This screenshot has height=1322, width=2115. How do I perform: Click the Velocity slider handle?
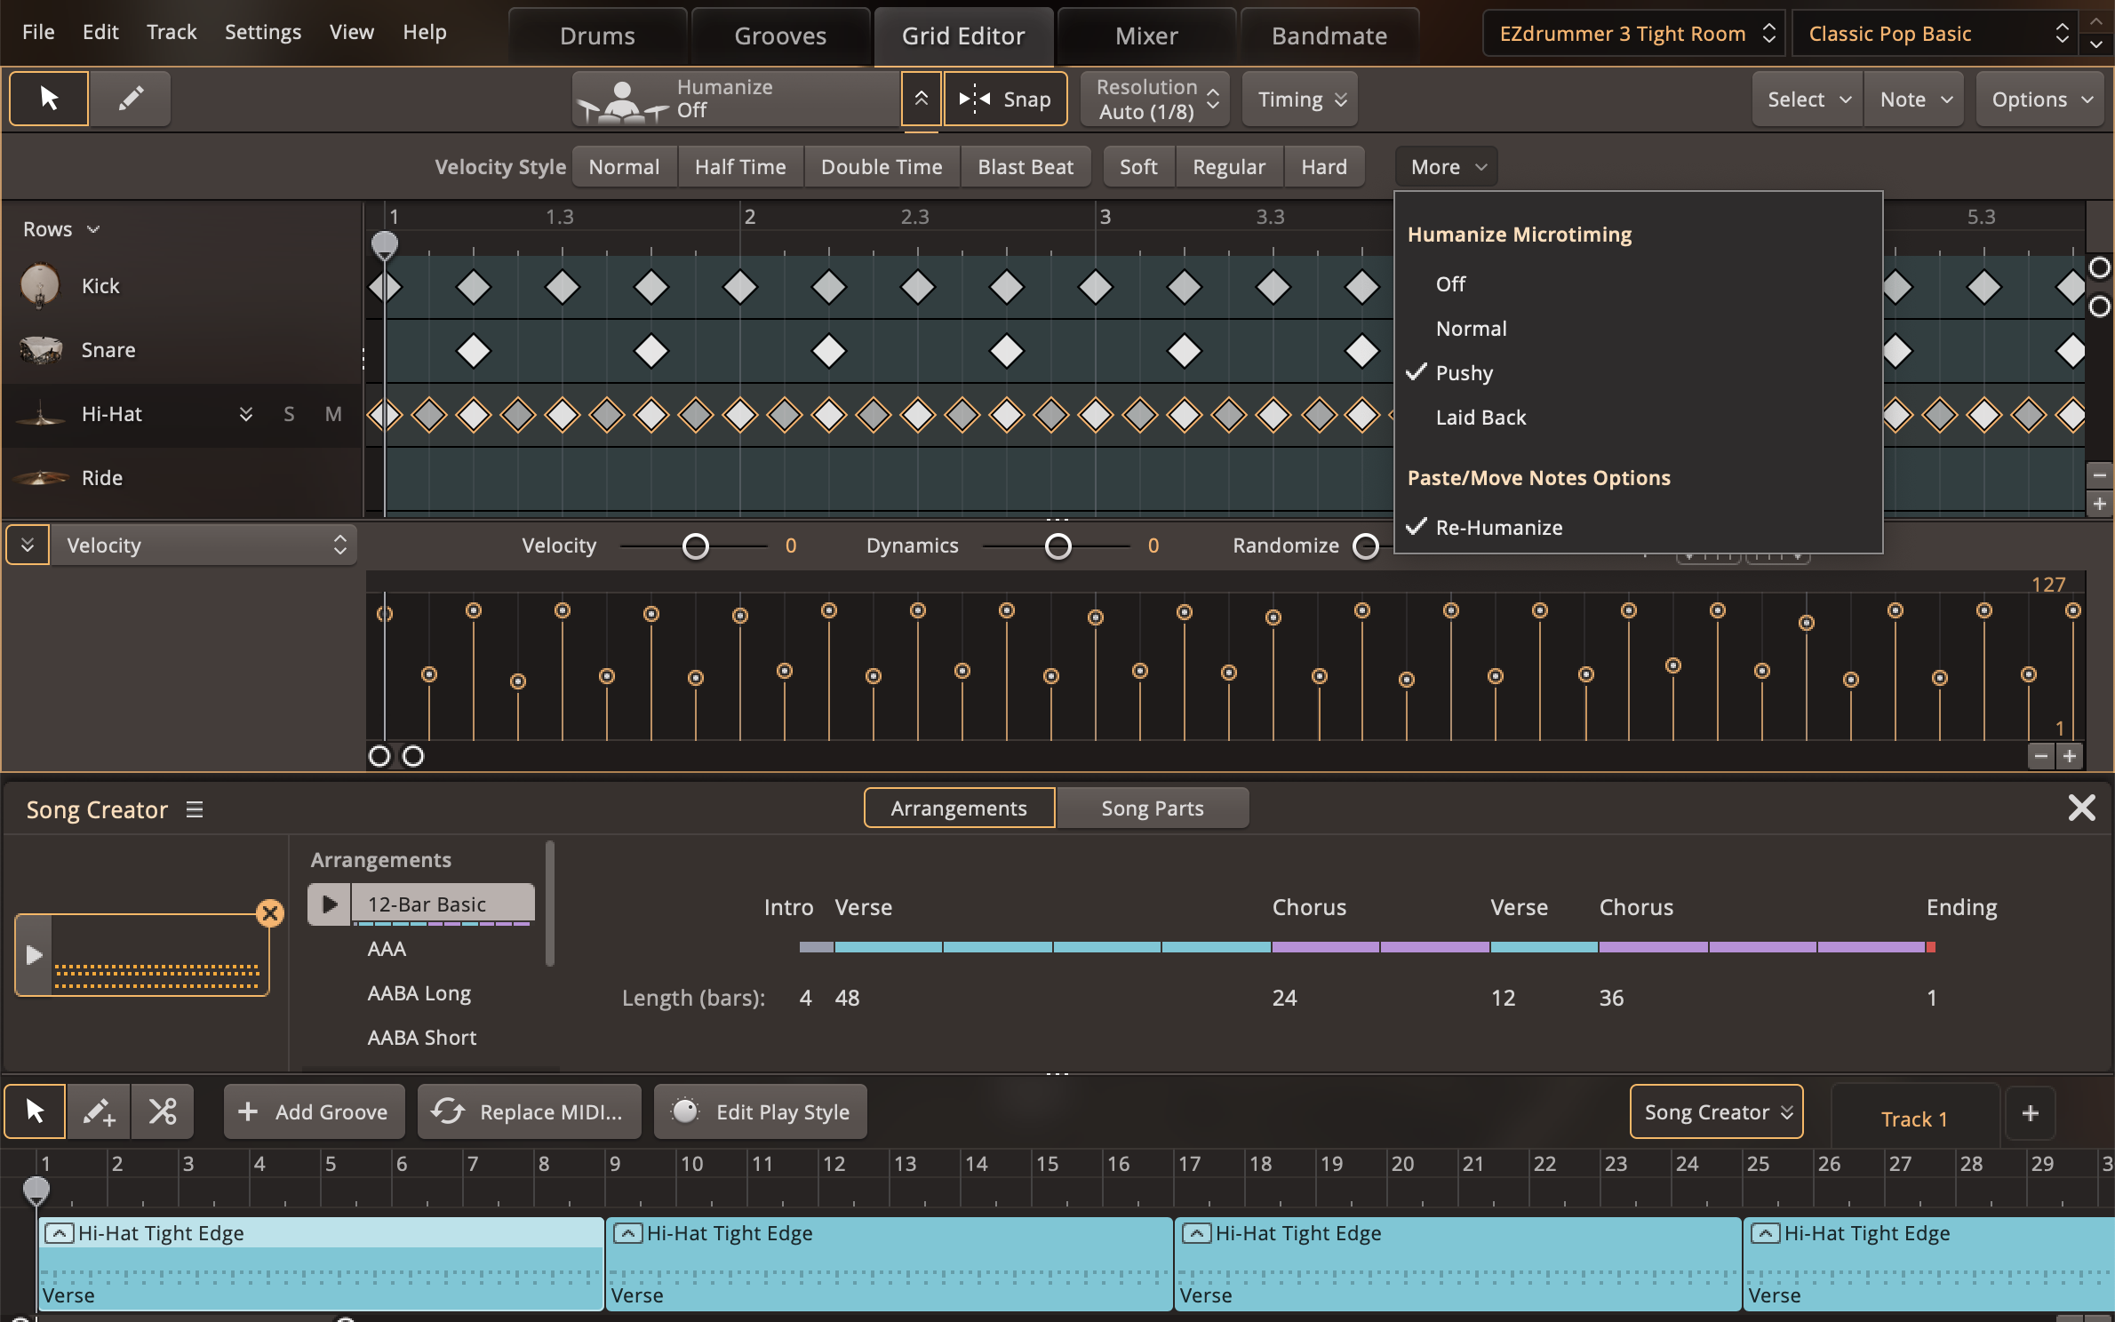696,546
